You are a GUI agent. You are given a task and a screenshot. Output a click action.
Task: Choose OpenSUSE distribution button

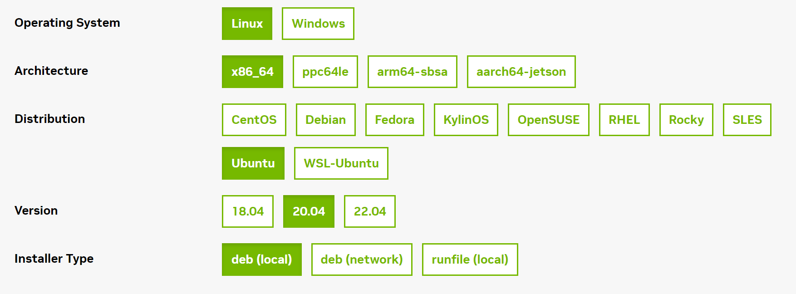[549, 120]
